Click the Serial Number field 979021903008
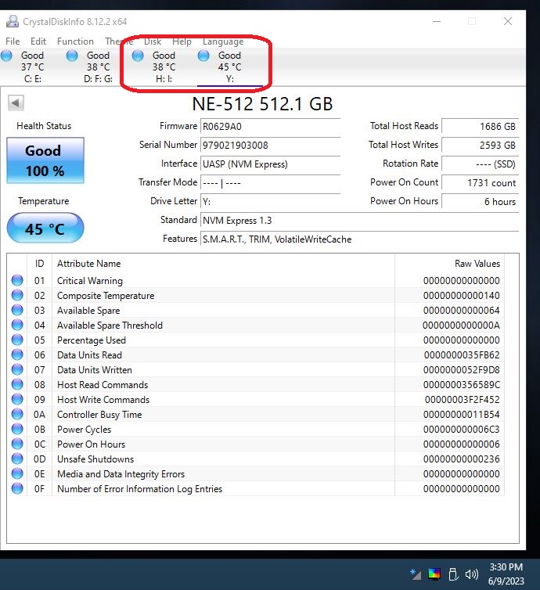 coord(270,146)
